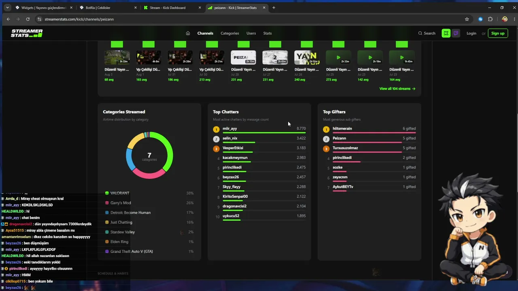Open the tab search dropdown chevron
518x291 pixels.
7,8
